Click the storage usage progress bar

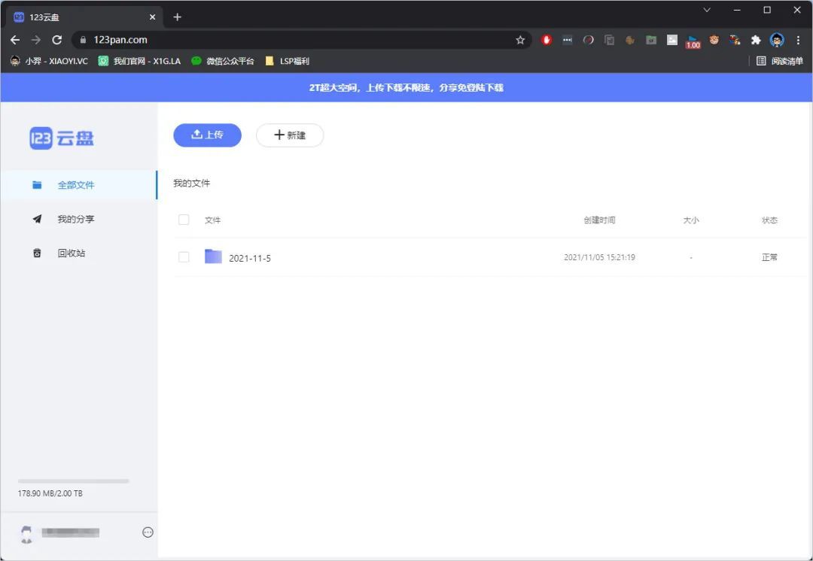click(x=72, y=481)
